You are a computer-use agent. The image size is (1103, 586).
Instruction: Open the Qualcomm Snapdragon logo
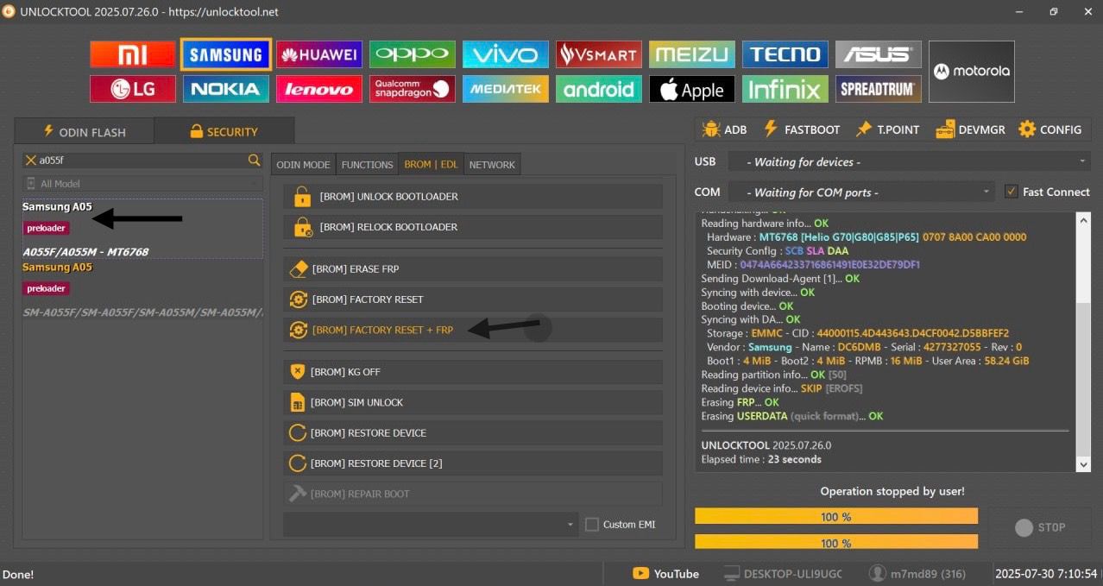(413, 89)
